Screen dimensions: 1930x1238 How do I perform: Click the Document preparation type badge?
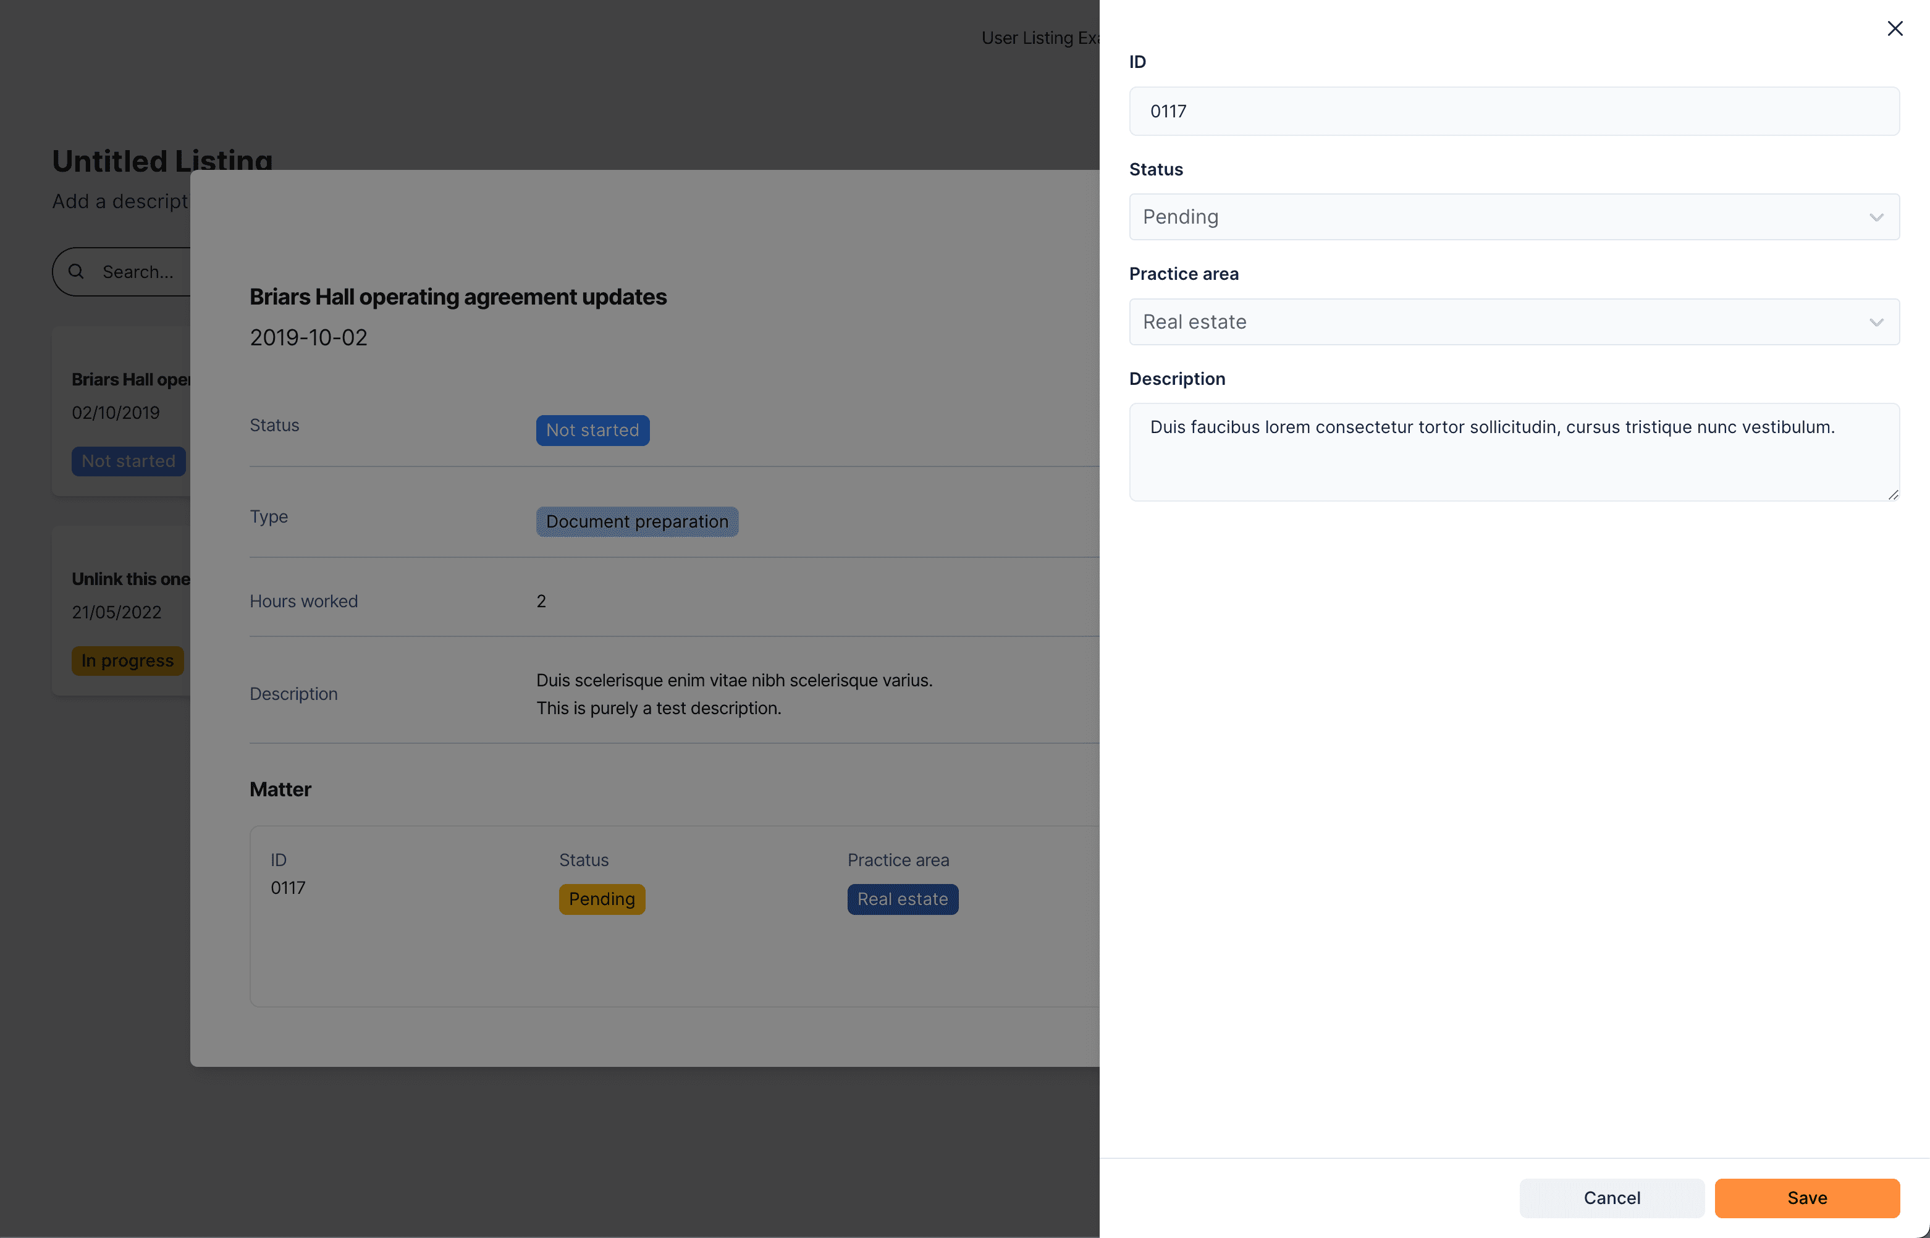[636, 522]
